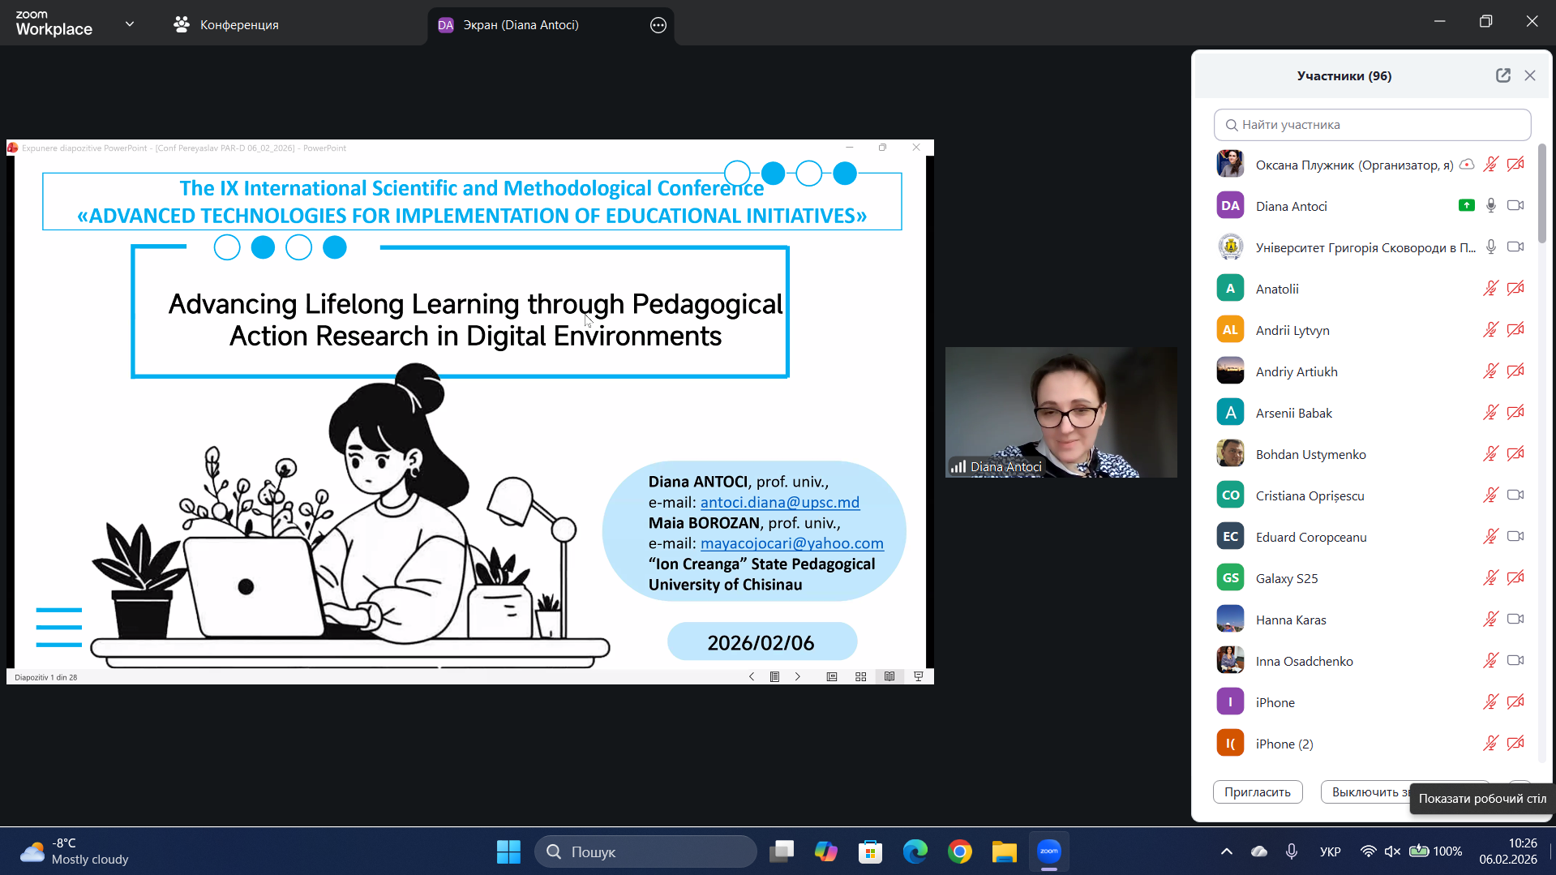Screen dimensions: 1556x875
Task: Toggle Diana Antoci's microphone
Action: coord(1490,206)
